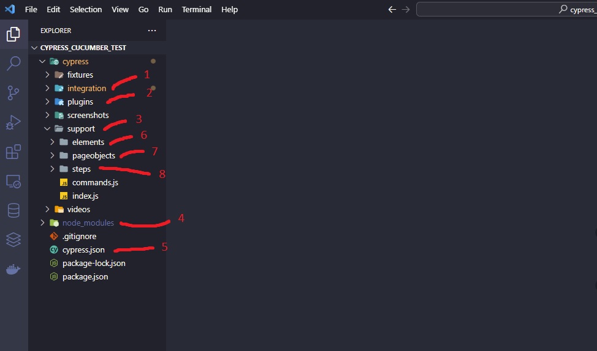Click the integration folder icon
Viewport: 597px width, 351px height.
point(59,88)
